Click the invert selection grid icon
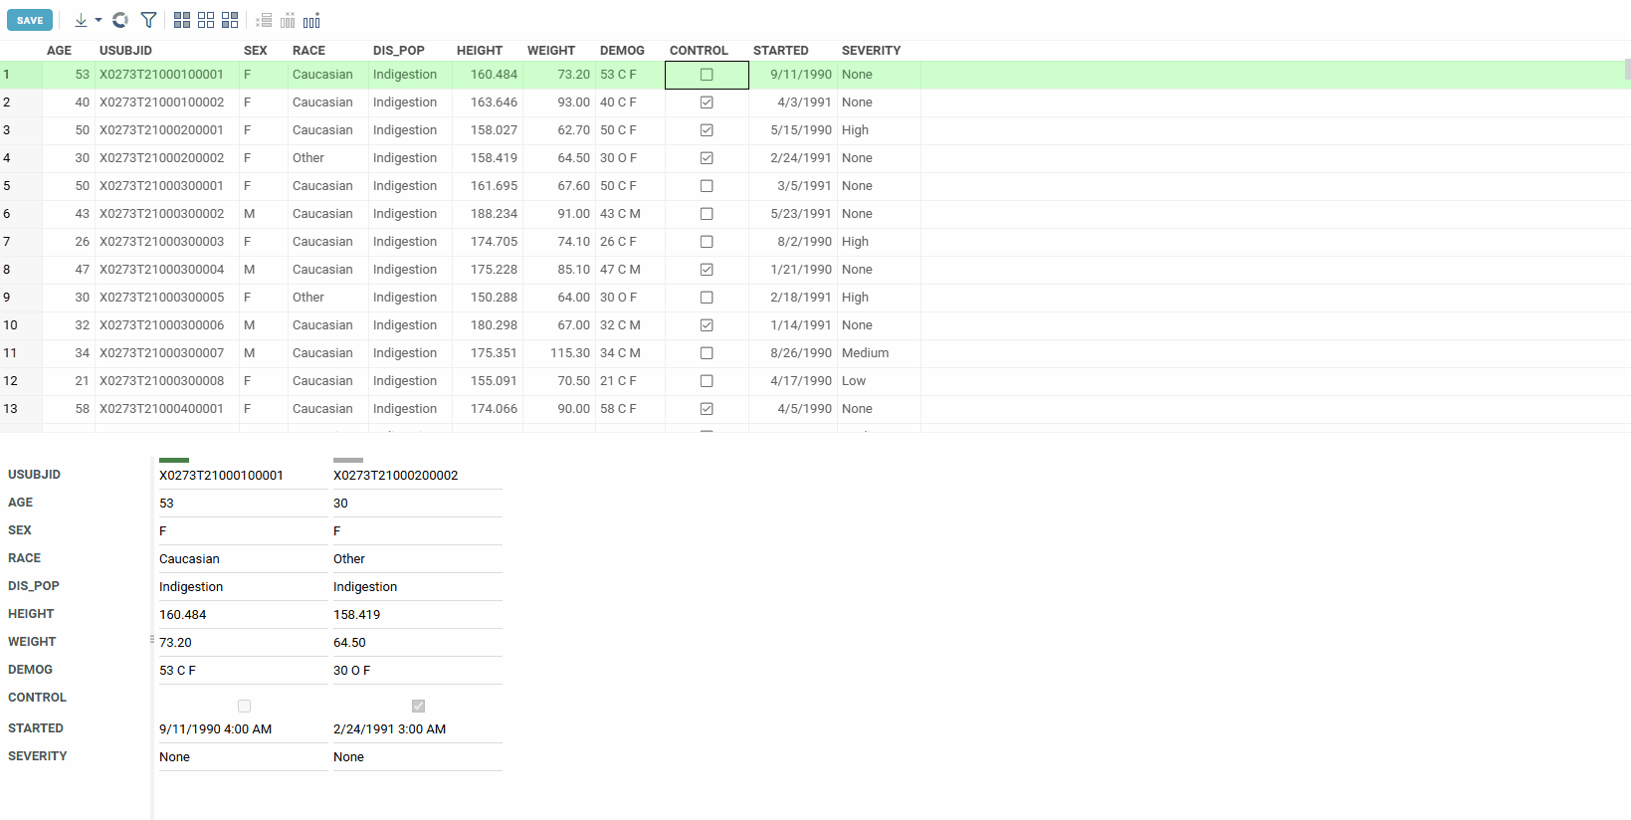 [230, 20]
